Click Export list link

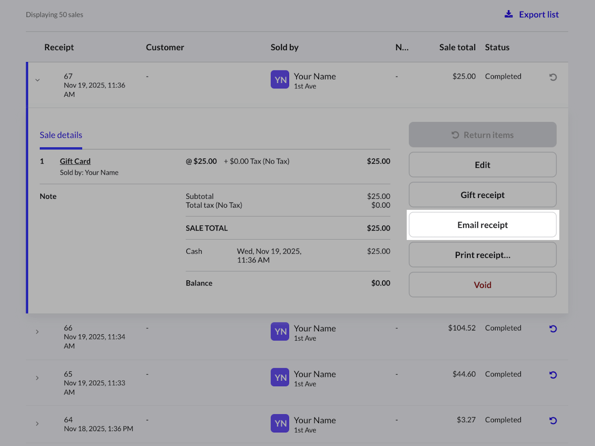pos(538,14)
